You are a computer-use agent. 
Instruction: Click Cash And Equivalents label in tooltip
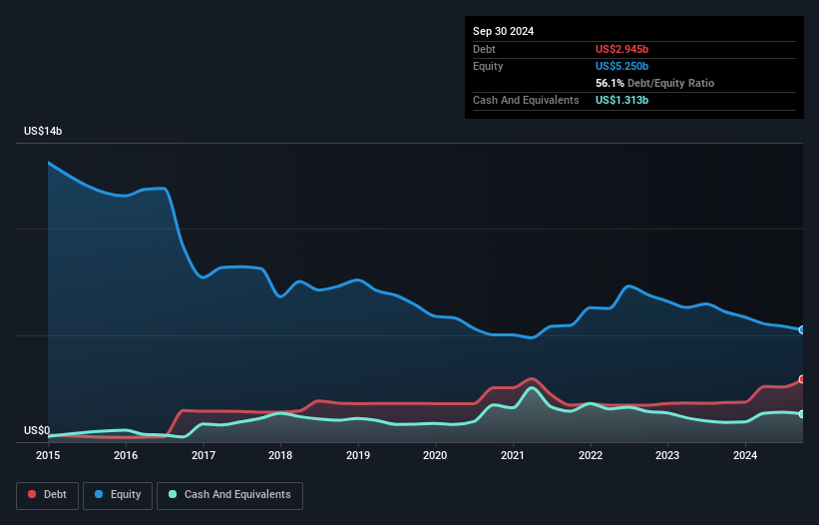click(x=526, y=100)
